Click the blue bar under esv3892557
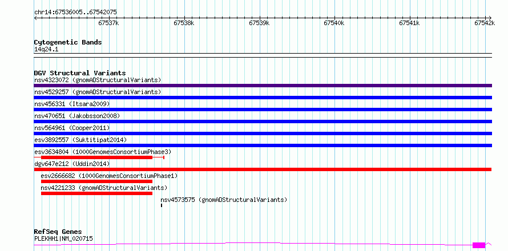Viewport: 508px width, 251px height. (x=263, y=145)
